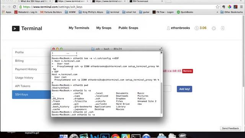Click the .ssh — bash — 80x24 window title
The image size is (245, 138).
tap(108, 49)
